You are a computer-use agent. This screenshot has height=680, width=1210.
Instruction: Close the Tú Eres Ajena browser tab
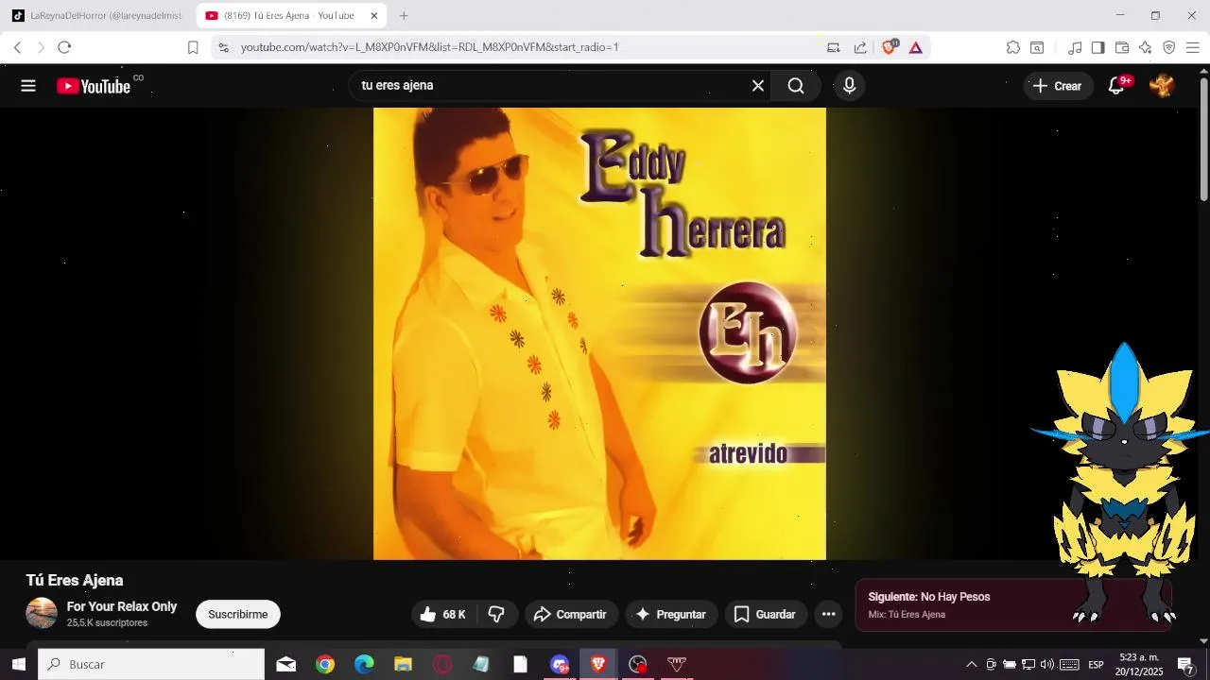(374, 16)
